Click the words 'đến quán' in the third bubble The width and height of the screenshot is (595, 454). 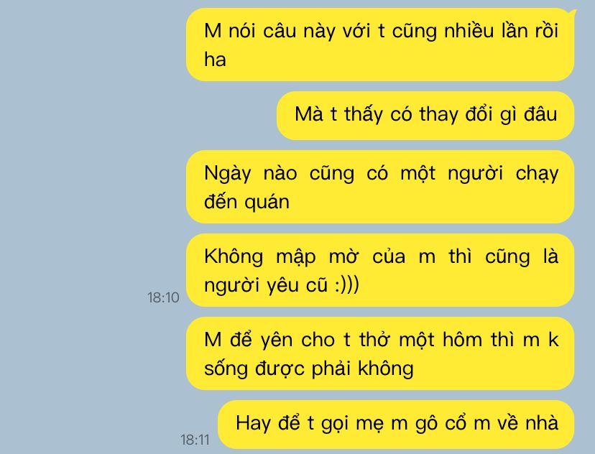point(246,202)
